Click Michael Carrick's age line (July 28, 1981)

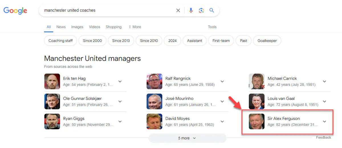point(291,85)
